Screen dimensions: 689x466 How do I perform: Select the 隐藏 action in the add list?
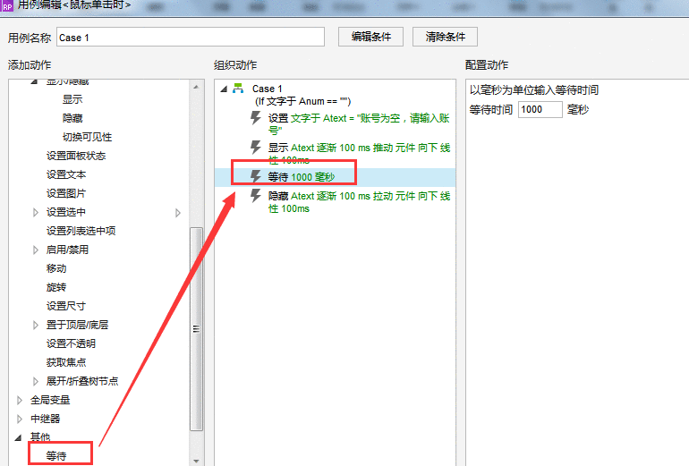point(72,118)
